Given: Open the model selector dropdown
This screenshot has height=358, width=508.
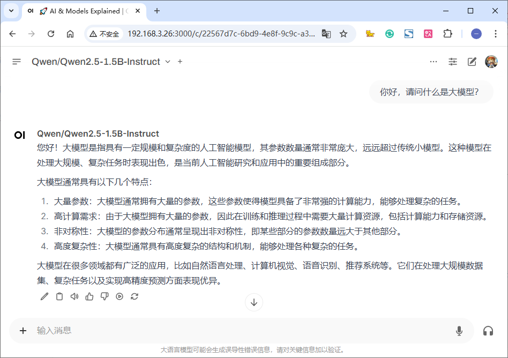Looking at the screenshot, I should click(x=168, y=61).
